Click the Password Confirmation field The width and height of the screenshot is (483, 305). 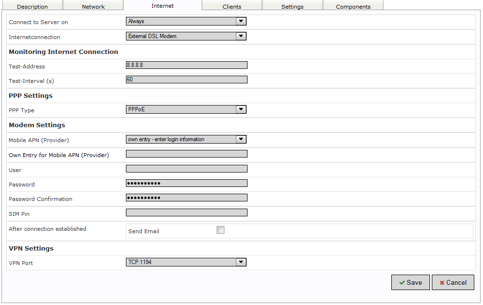coord(186,198)
